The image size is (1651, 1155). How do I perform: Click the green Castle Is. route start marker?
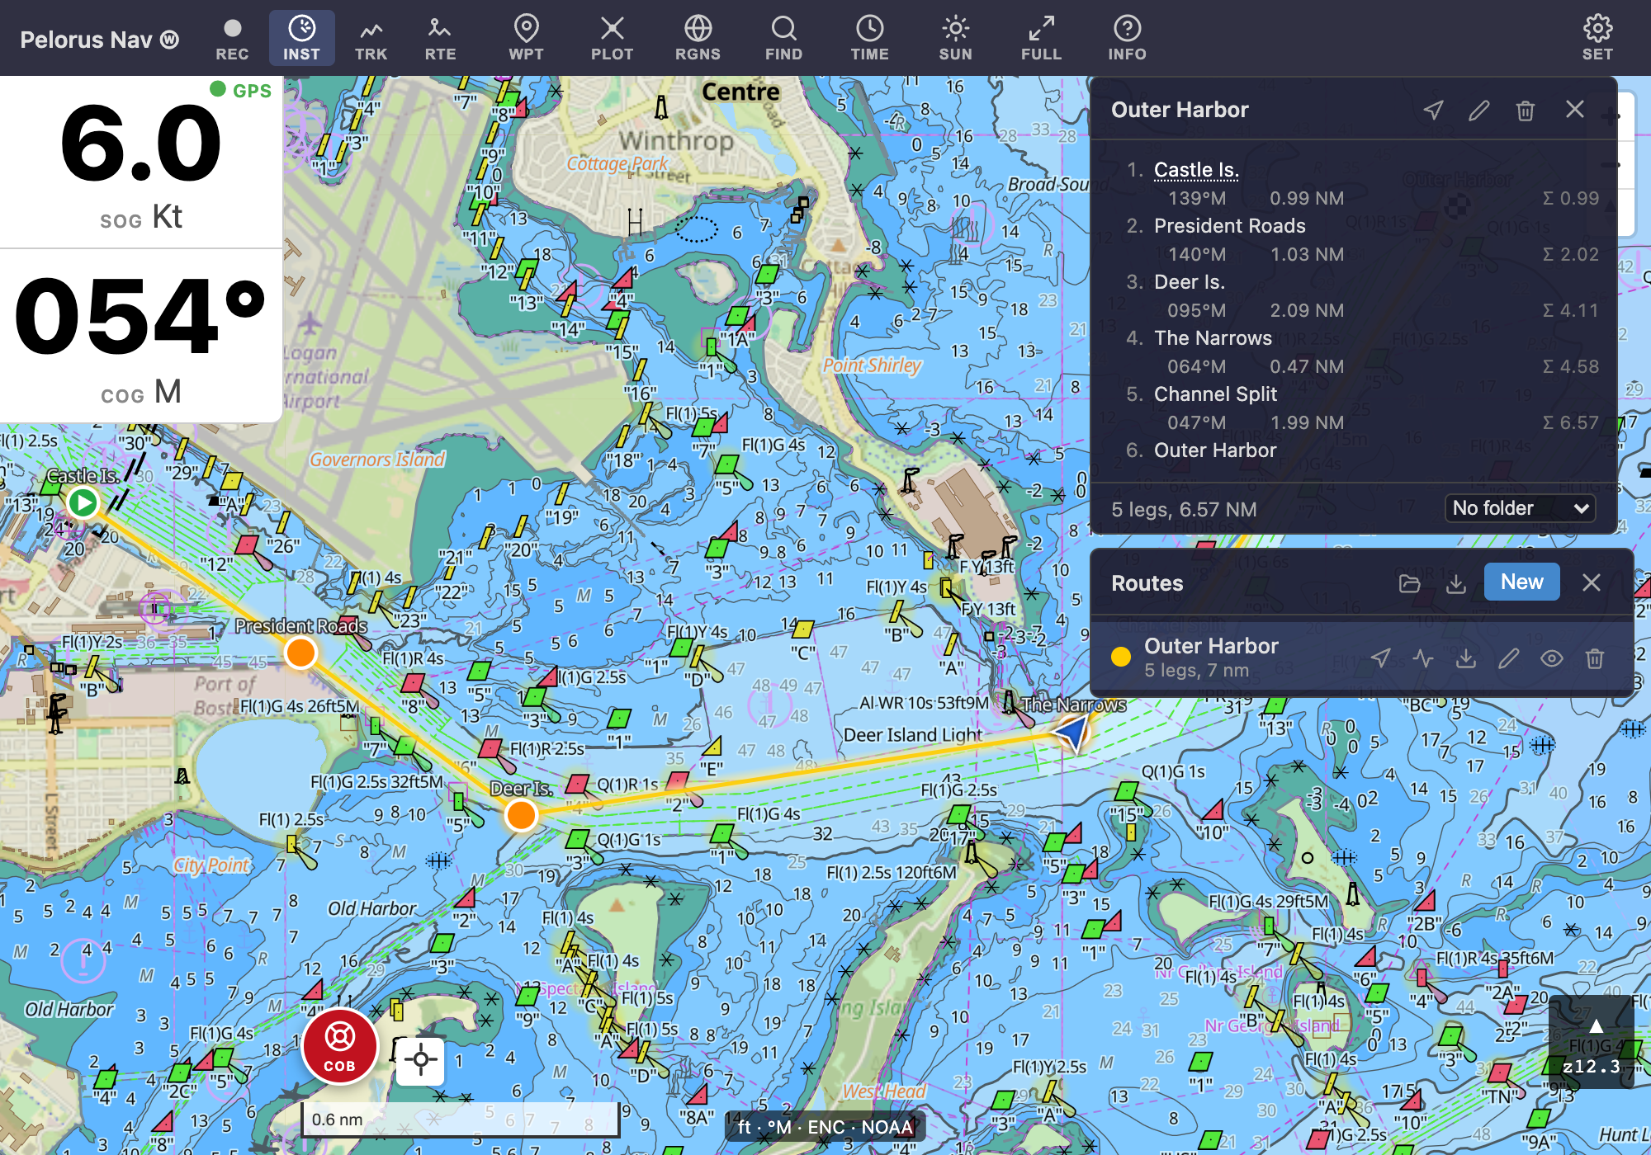click(83, 502)
